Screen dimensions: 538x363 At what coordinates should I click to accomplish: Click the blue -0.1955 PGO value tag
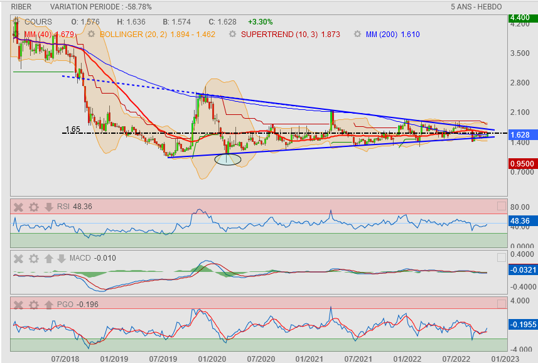click(522, 325)
